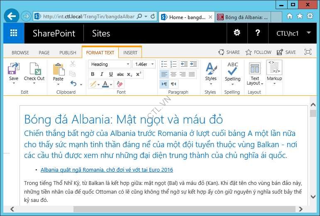Increase paragraph indent
The image size is (320, 216).
(x=192, y=64)
